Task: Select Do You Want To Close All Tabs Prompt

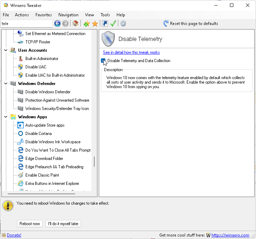Action: point(58,150)
